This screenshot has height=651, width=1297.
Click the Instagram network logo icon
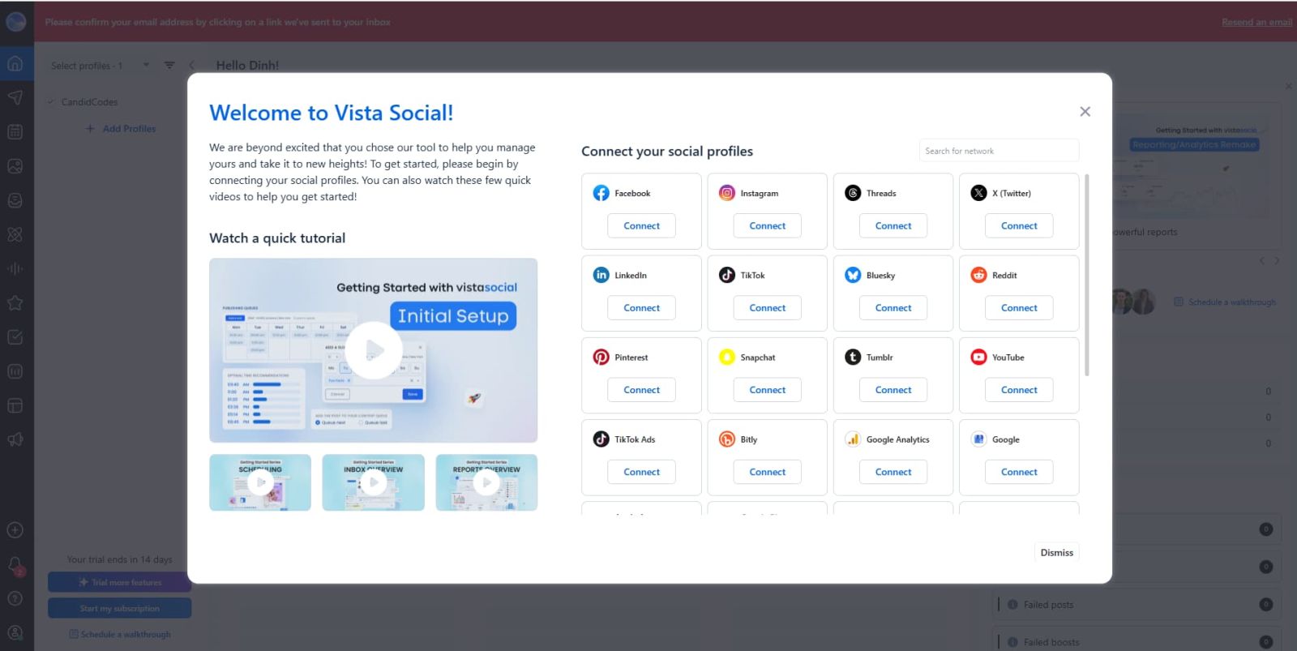pyautogui.click(x=727, y=193)
